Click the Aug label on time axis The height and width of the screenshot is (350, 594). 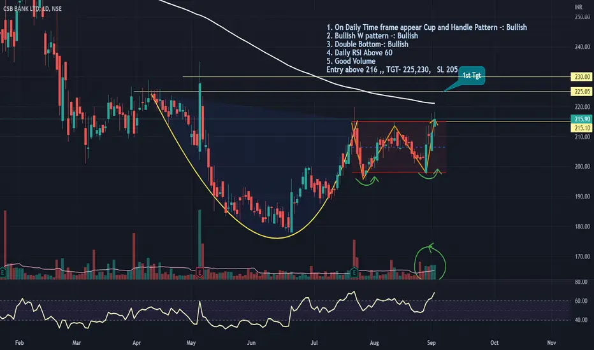point(374,343)
